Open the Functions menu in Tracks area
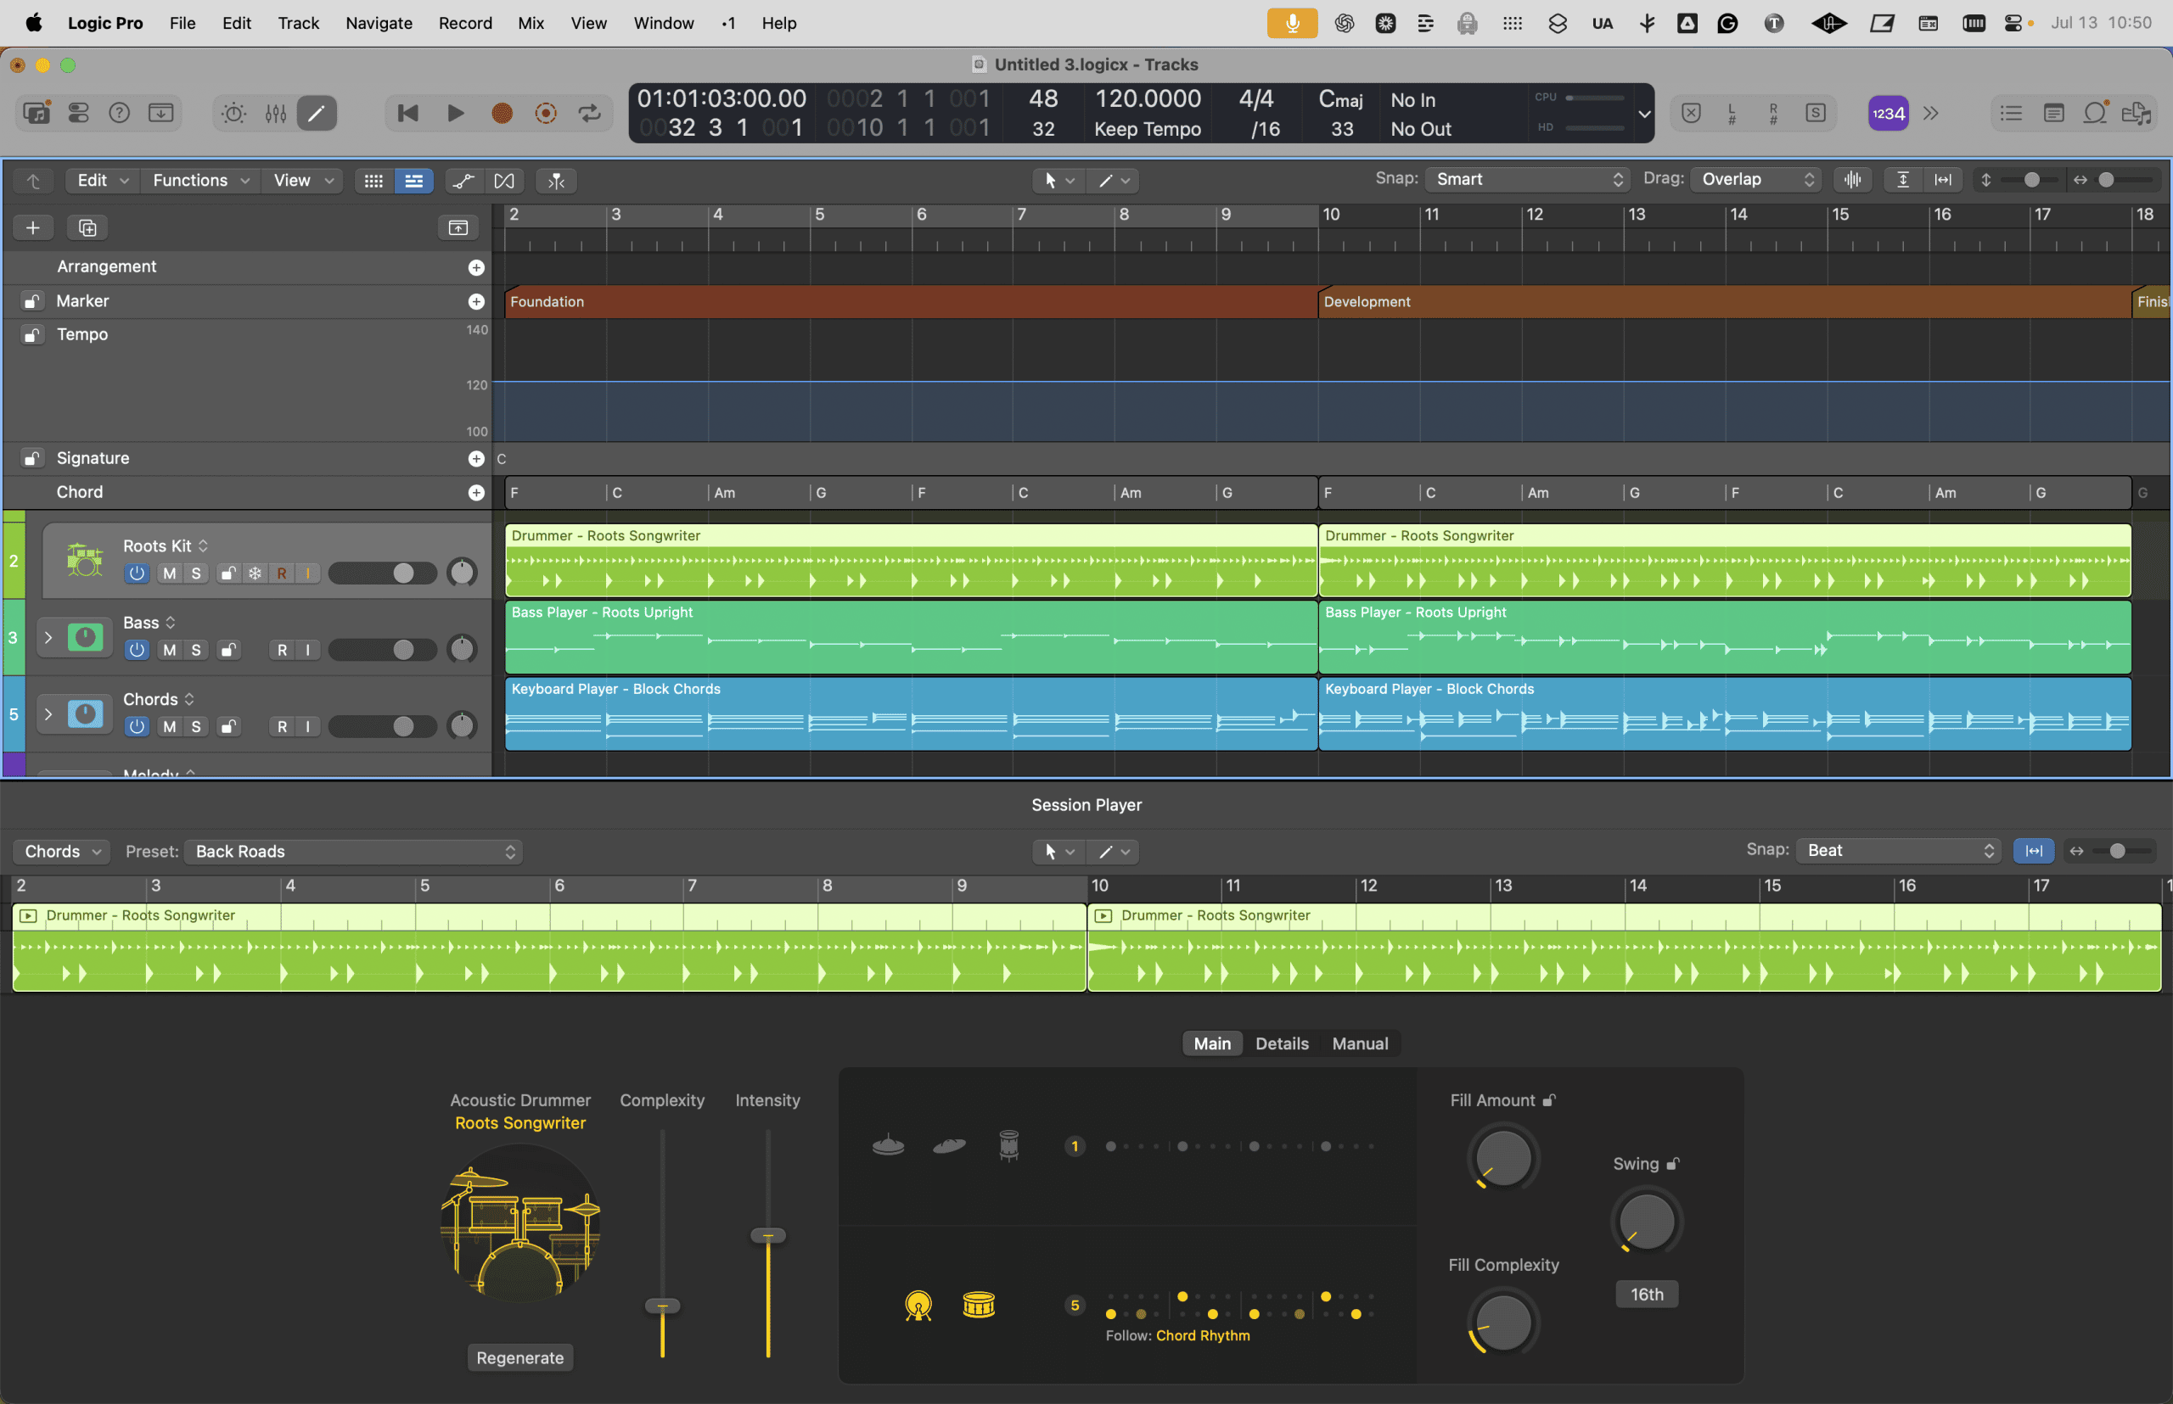Viewport: 2173px width, 1404px height. pos(200,181)
